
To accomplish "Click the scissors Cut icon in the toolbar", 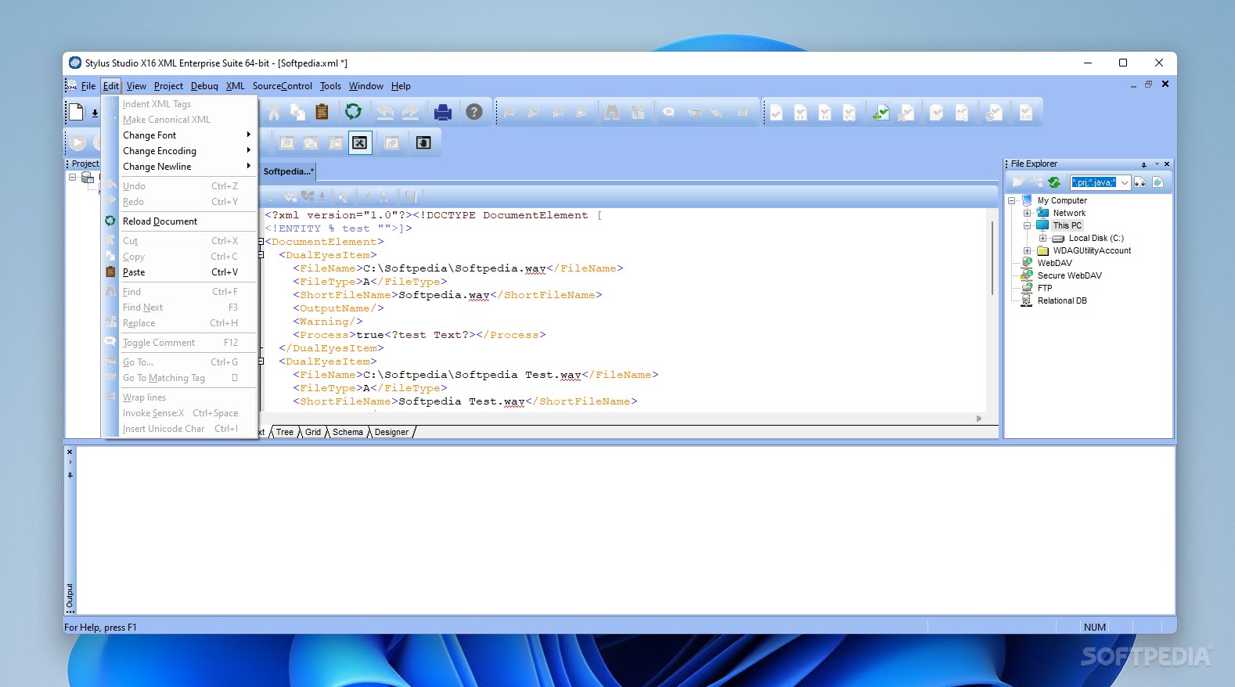I will point(273,113).
